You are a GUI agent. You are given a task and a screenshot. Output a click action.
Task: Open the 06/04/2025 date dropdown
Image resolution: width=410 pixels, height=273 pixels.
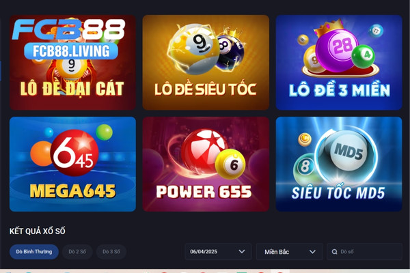[218, 252]
